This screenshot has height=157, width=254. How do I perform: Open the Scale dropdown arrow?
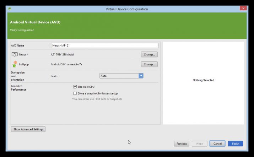[141, 76]
